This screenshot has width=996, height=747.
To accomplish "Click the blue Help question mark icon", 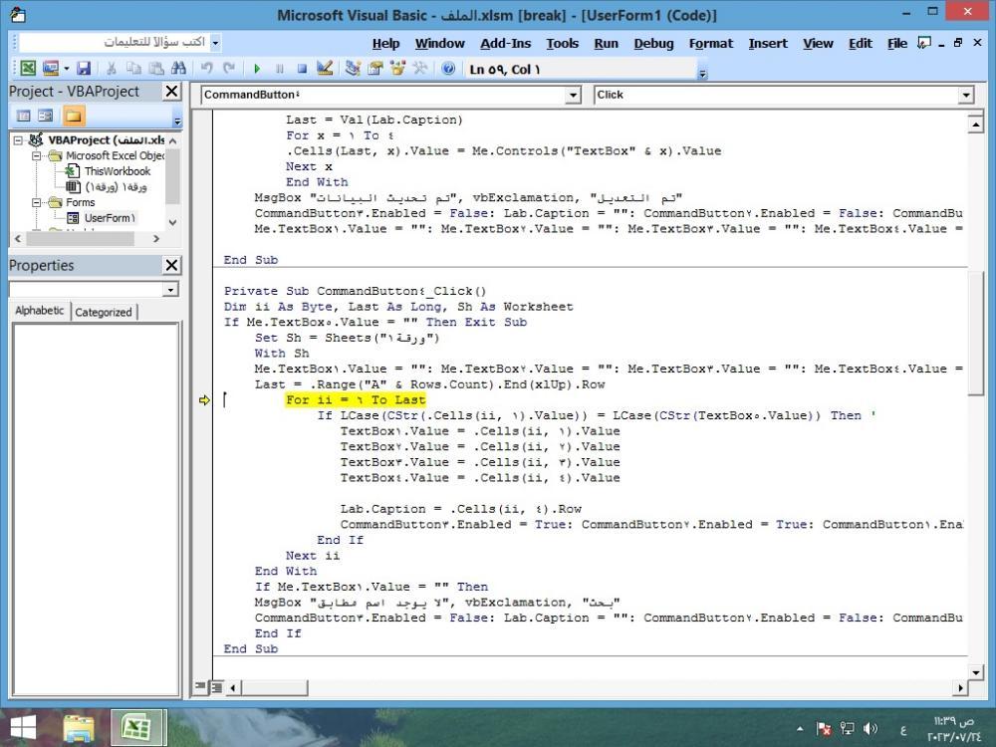I will click(x=448, y=68).
